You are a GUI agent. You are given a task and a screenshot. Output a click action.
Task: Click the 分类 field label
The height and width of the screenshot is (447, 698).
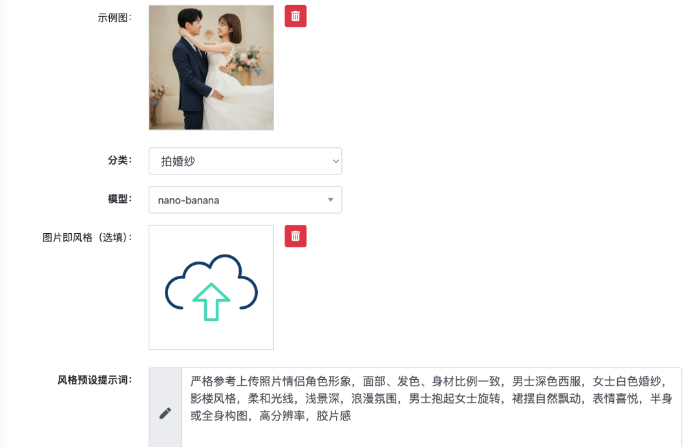[x=120, y=160]
